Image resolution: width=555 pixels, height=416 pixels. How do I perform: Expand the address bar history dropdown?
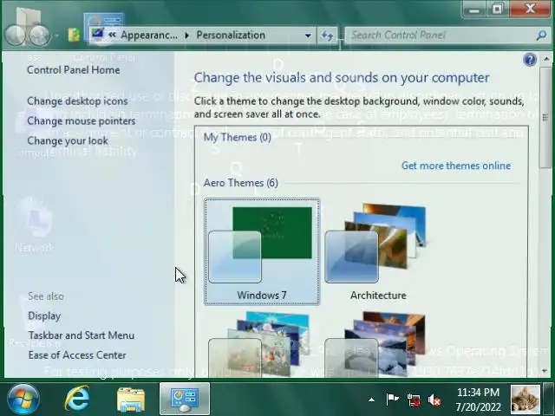click(x=308, y=36)
